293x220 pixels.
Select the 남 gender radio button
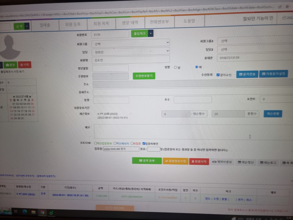click(175, 67)
